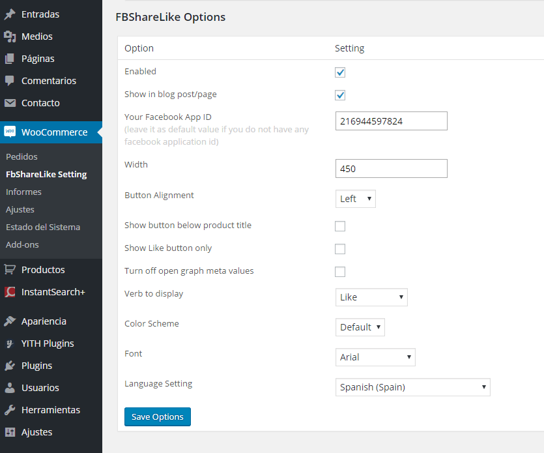Viewport: 544px width, 453px height.
Task: Click the Entradas pushpin icon
Action: 10,14
